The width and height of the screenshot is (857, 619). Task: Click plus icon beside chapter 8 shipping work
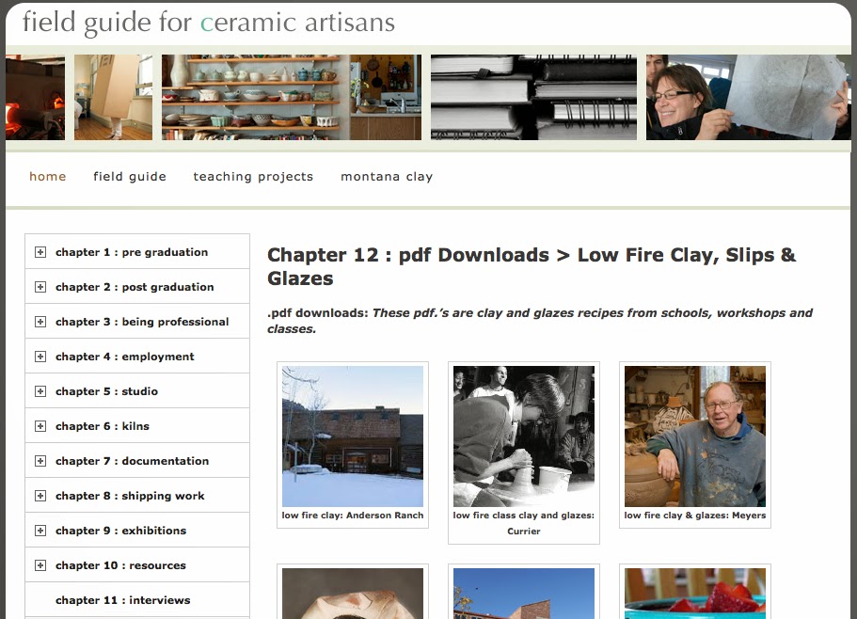coord(40,496)
